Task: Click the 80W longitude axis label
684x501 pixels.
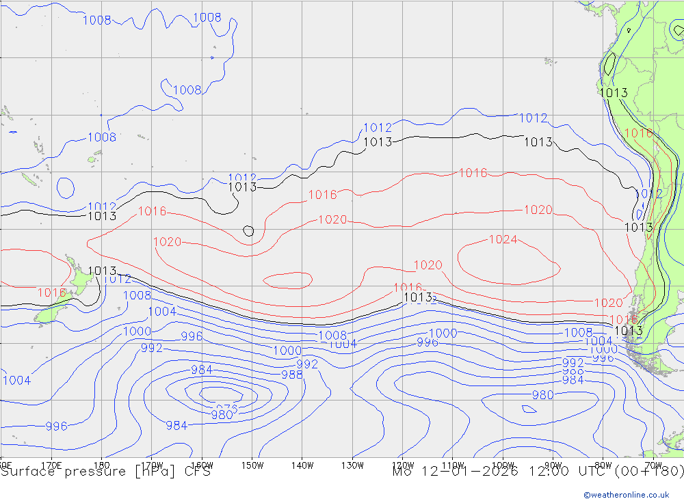Action: click(603, 465)
